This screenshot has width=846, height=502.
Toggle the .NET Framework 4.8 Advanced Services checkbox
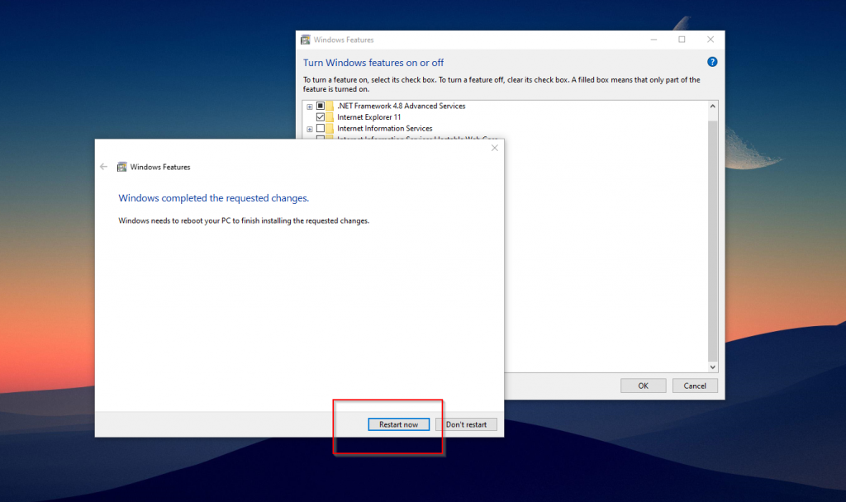(321, 106)
